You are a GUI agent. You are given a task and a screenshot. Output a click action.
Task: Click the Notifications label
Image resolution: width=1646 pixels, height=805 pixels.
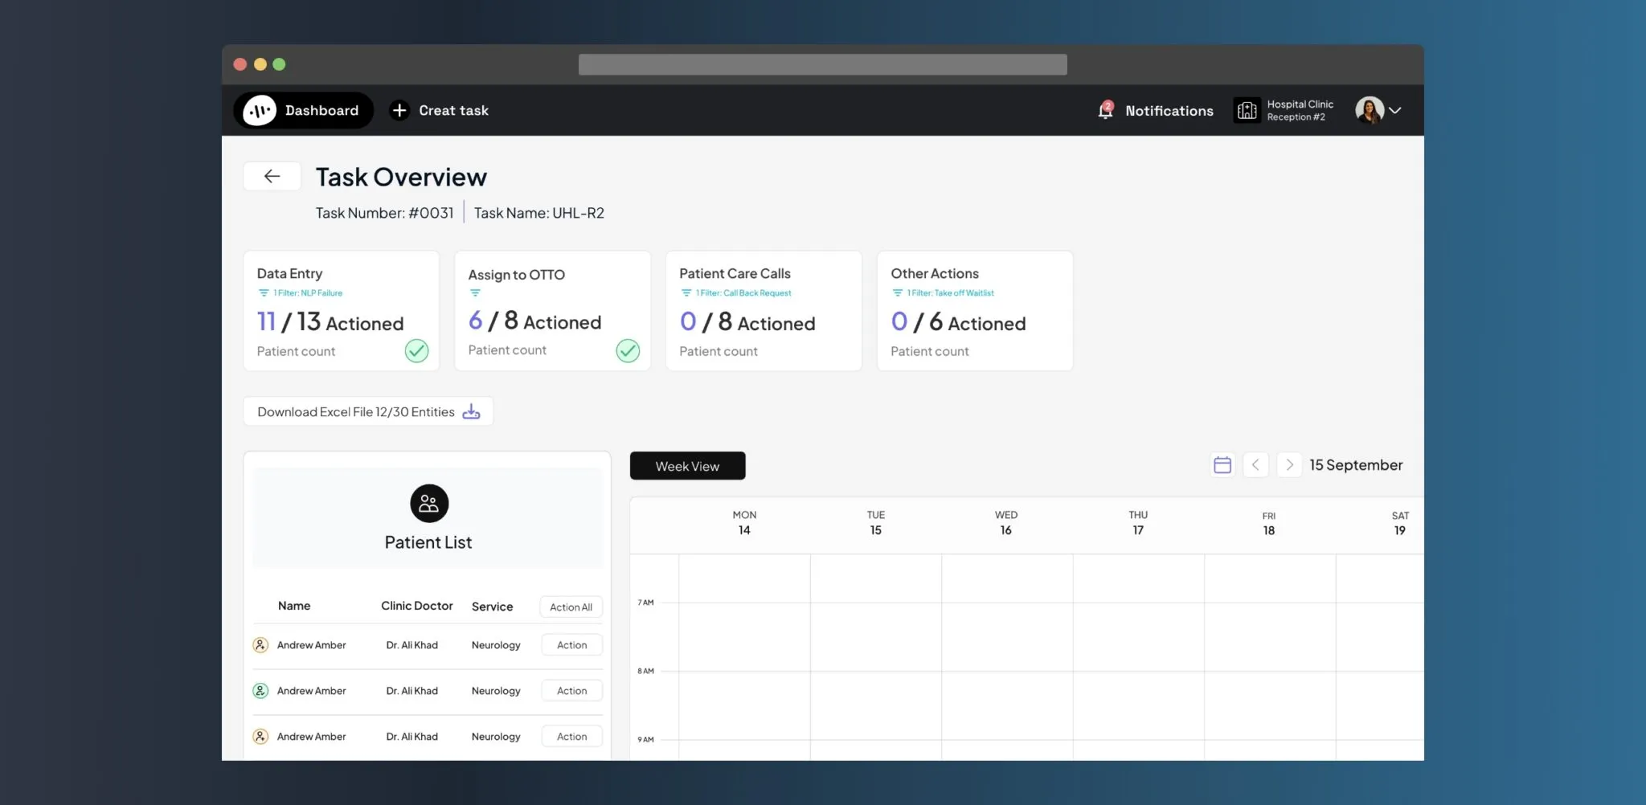(x=1169, y=111)
